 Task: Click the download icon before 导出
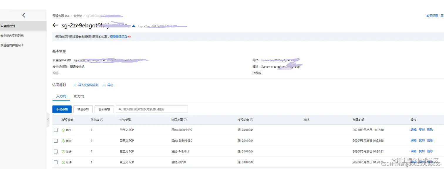(104, 85)
